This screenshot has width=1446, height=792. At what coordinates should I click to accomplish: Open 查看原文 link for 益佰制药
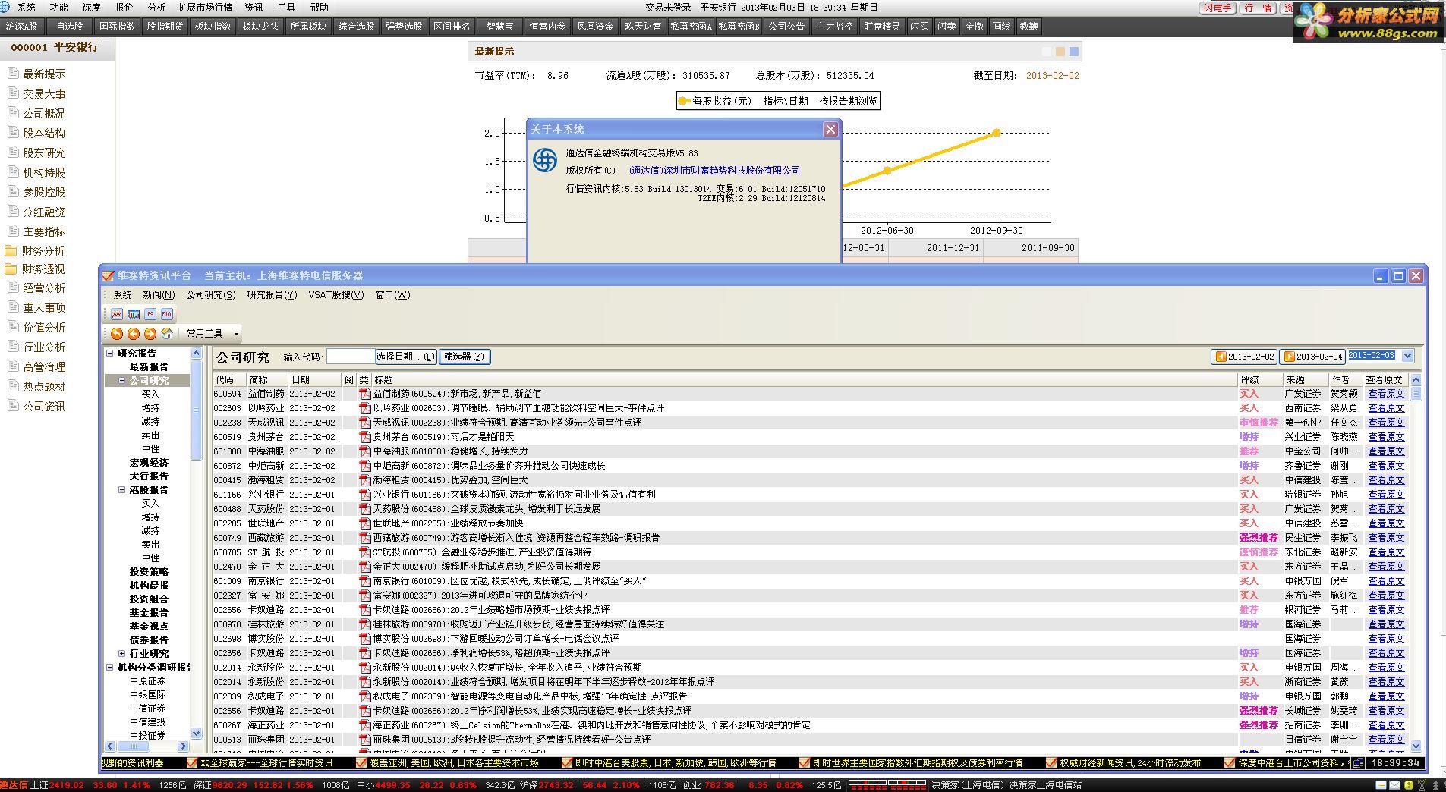(1386, 394)
